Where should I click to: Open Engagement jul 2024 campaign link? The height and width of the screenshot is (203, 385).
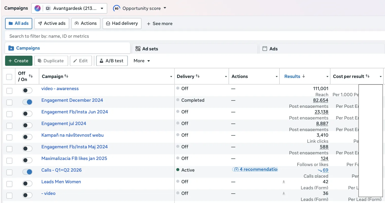coord(64,124)
